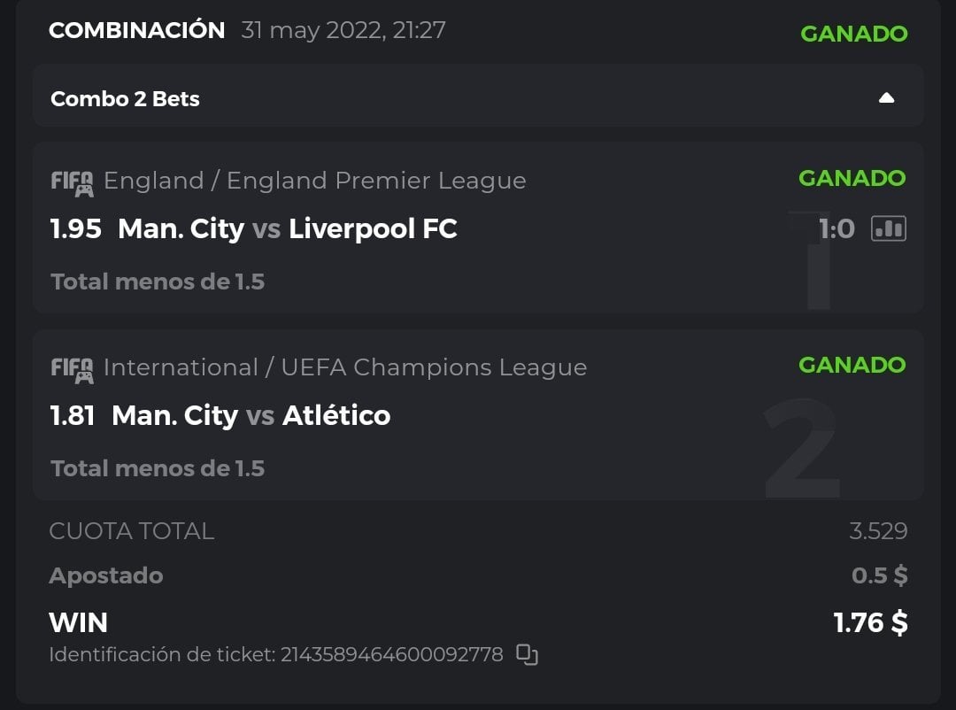Screen dimensions: 956x710
Task: Click the match statistics bar chart icon
Action: coord(889,229)
